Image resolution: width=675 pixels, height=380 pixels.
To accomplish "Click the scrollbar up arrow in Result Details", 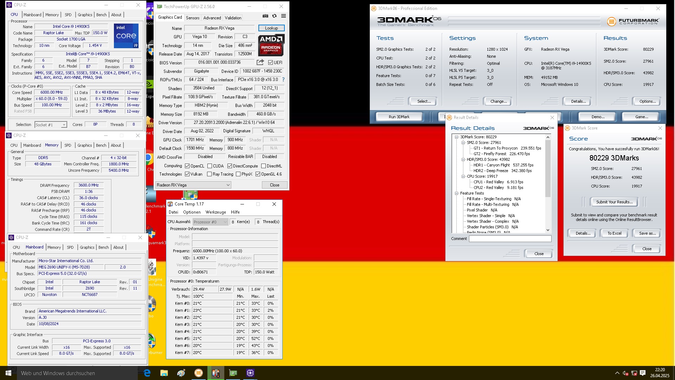I will coord(548,137).
